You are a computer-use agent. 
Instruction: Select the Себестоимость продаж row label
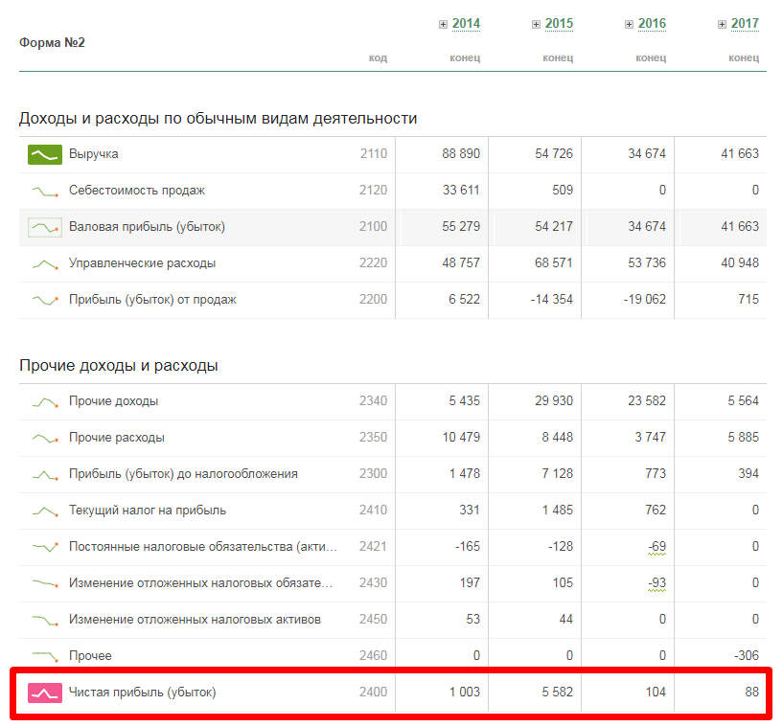137,191
